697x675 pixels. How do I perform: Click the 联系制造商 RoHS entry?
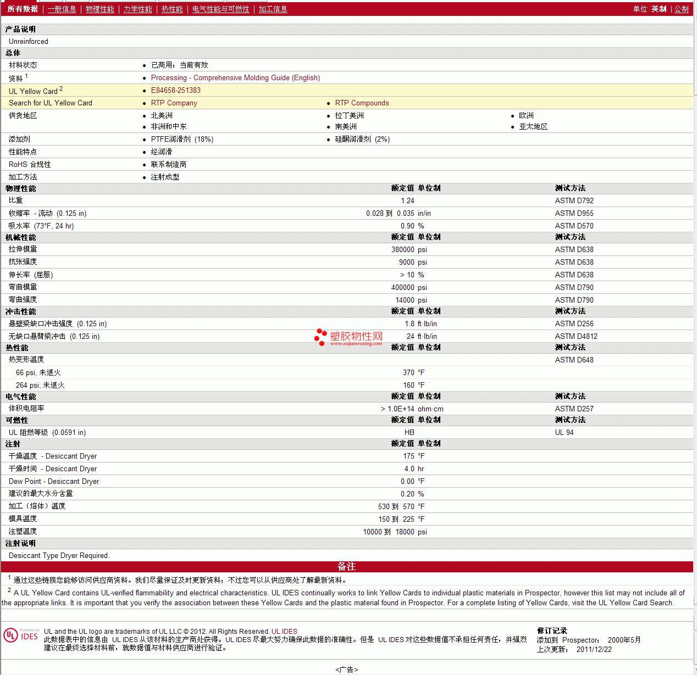tap(169, 165)
